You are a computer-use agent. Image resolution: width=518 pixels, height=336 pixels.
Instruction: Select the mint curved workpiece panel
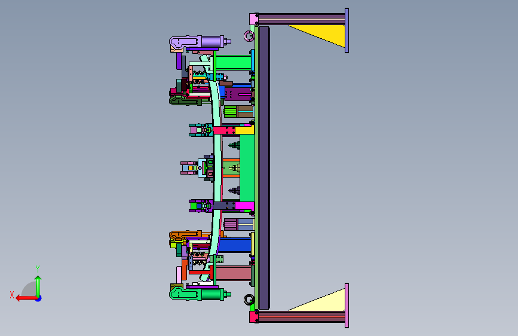coord(217,168)
